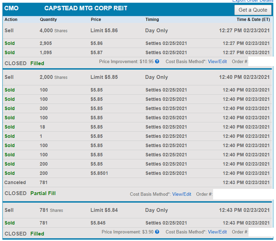The width and height of the screenshot is (276, 241).
Task: Click Price Improvement: $3.90 text
Action: pyautogui.click(x=128, y=232)
